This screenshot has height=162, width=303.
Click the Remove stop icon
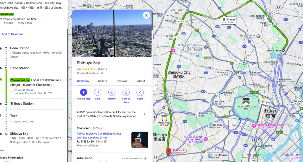tap(83, 92)
